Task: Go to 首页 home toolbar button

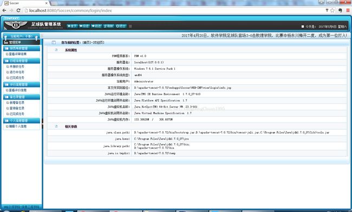Action: [72, 26]
